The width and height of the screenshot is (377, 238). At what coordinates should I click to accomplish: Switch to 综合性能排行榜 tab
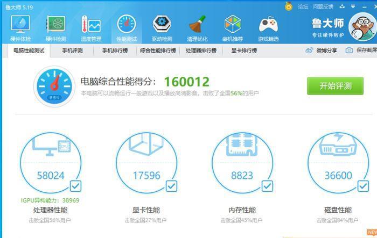(x=158, y=51)
